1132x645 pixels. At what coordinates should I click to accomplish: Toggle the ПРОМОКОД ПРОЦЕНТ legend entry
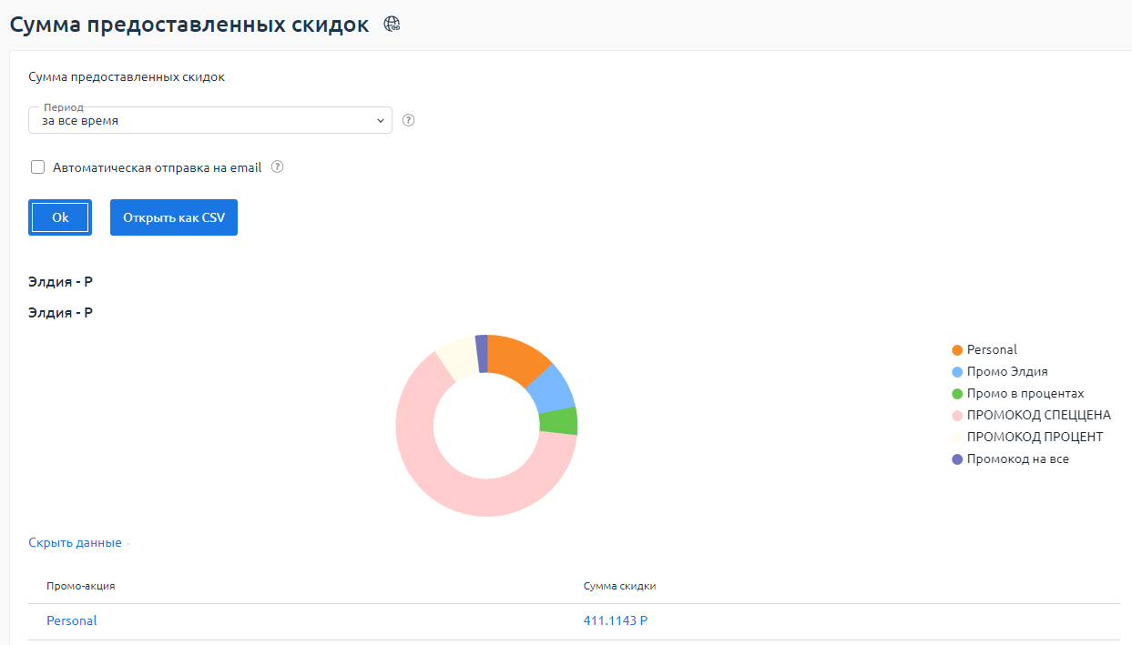[1035, 437]
